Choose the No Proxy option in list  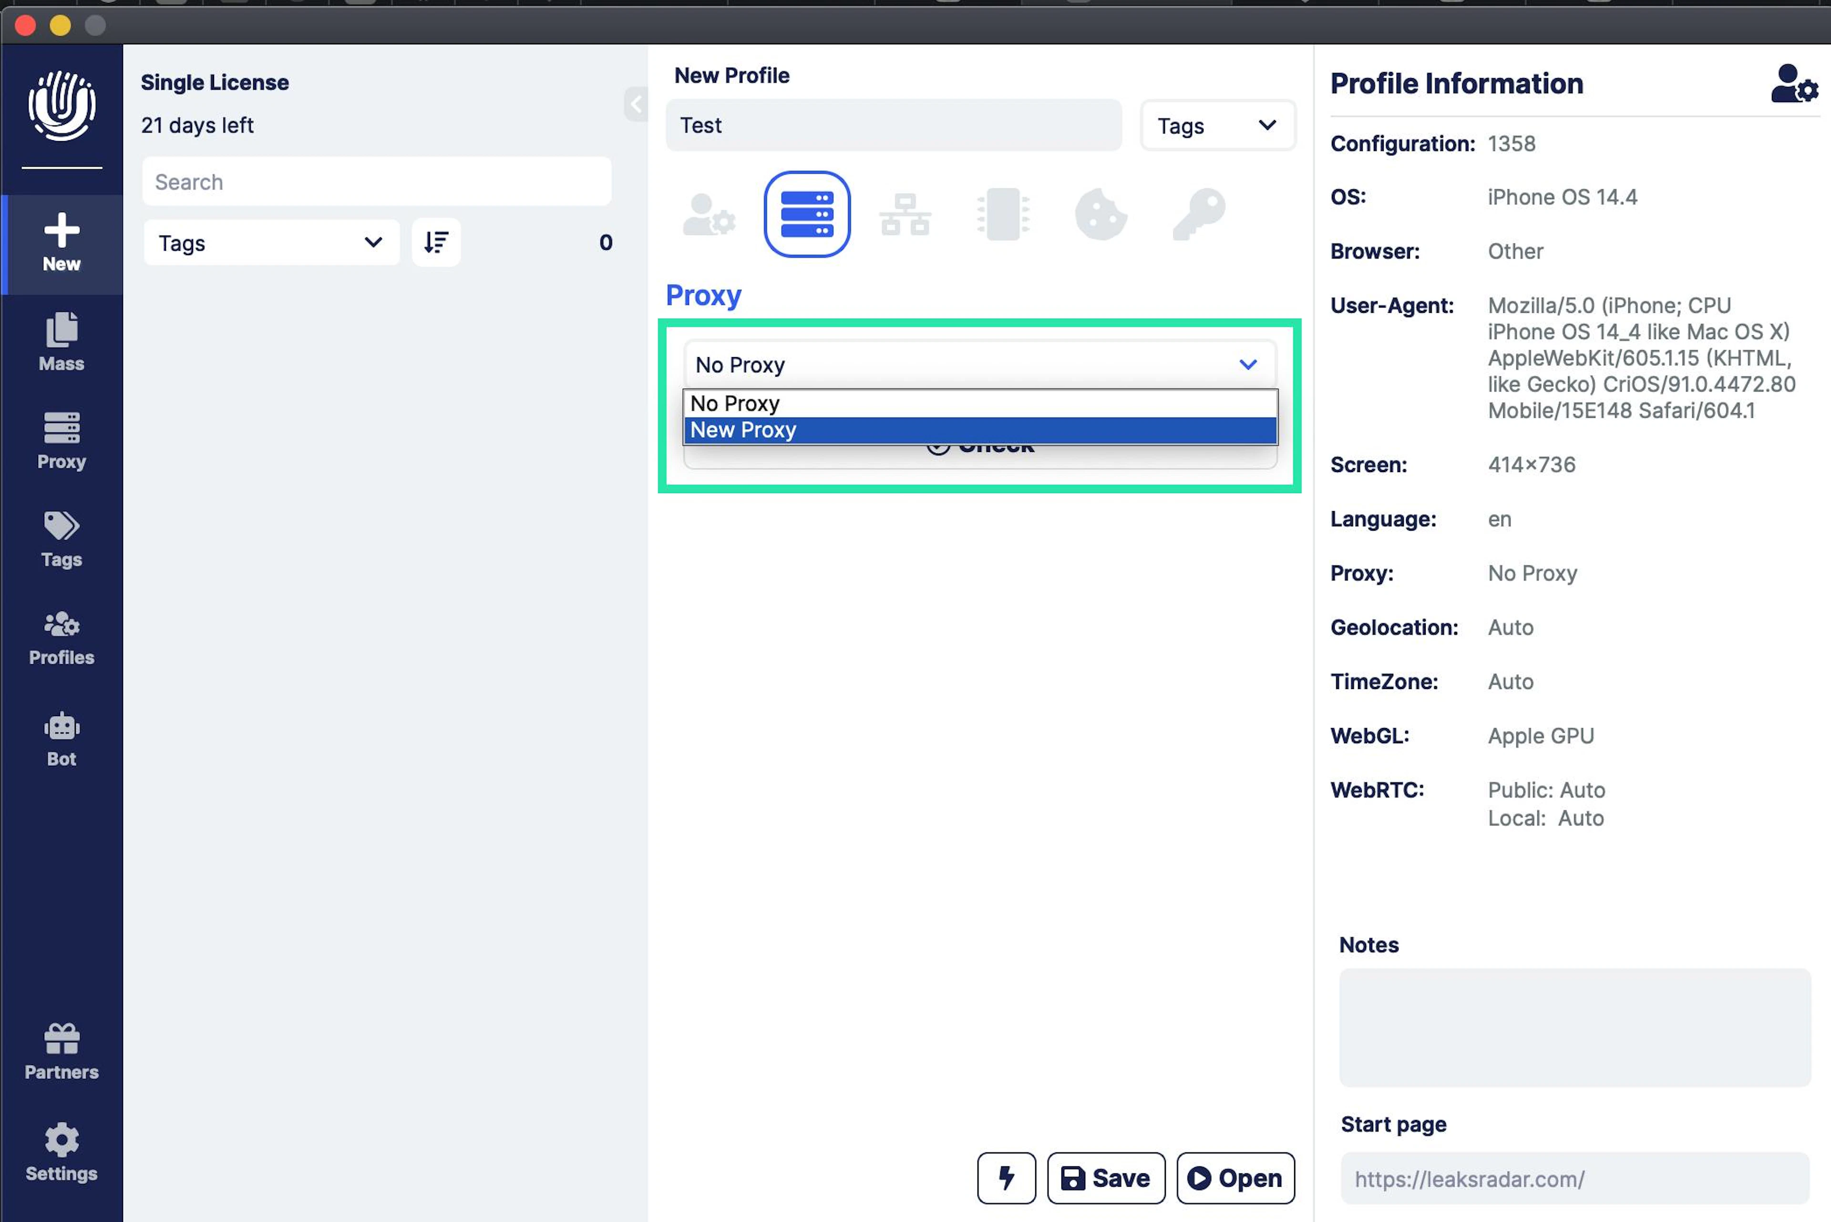coord(980,404)
